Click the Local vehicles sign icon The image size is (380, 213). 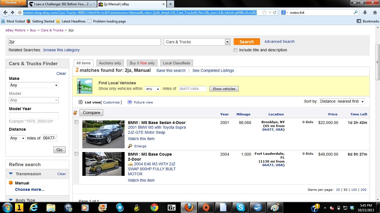[x=85, y=86]
